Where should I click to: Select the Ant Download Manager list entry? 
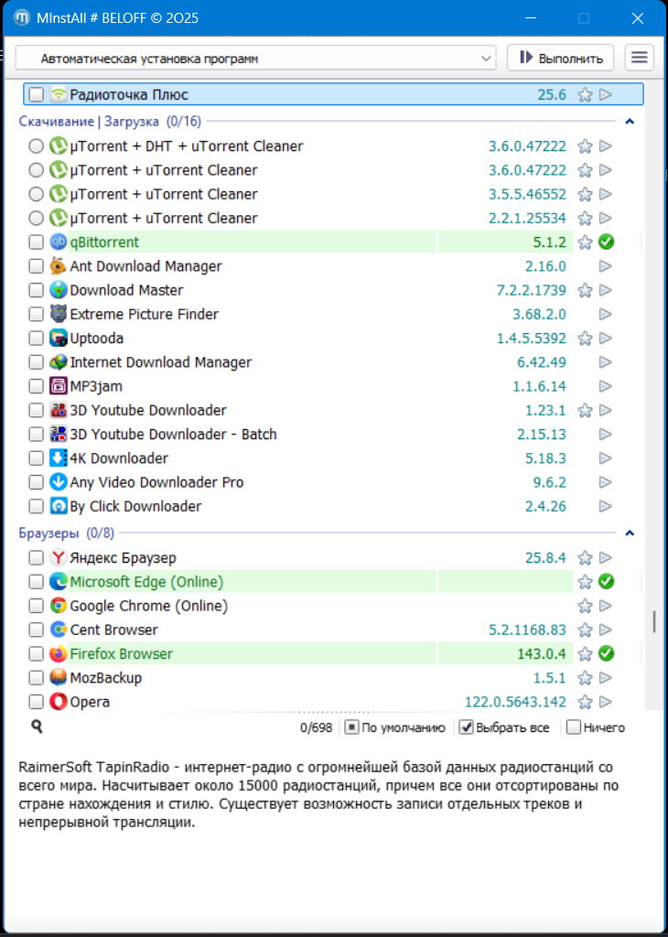(146, 266)
